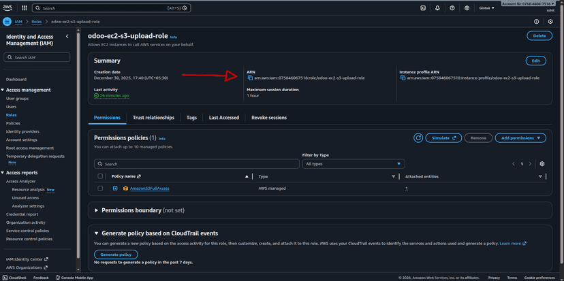Open Attached entities column sort arrow

(x=540, y=176)
